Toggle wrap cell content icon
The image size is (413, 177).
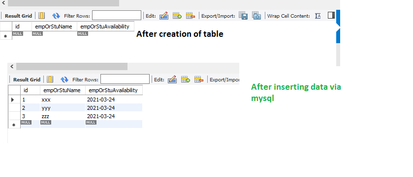pos(318,16)
